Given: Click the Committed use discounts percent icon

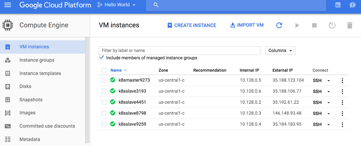Looking at the screenshot, I should (8, 126).
